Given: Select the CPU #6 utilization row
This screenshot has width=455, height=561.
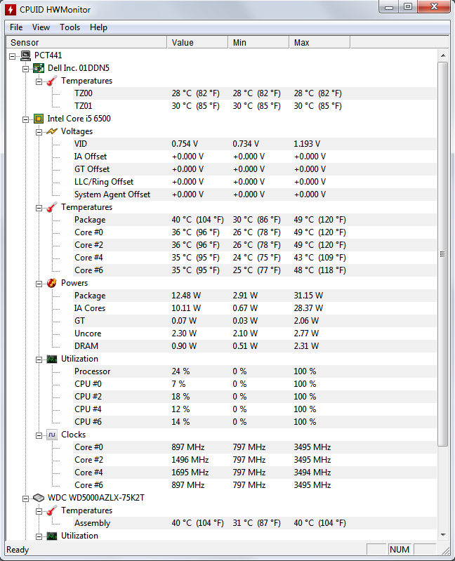Looking at the screenshot, I should (x=255, y=422).
